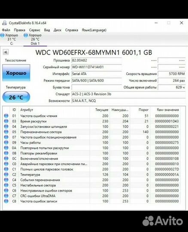Viewport: 188px width, 232px height.
Task: Click status orb for attribute C0 row
Action: point(6,164)
